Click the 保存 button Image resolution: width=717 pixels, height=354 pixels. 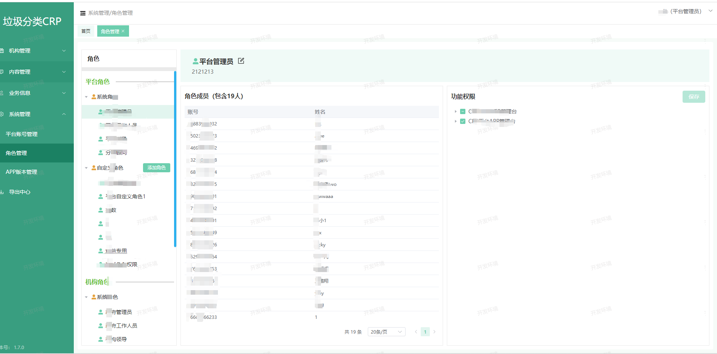tap(694, 97)
